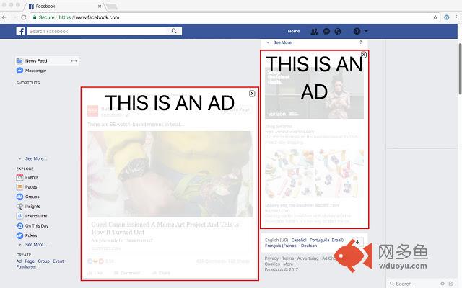Screen dimensions: 462x288
Task: Open Groups in the Explore list
Action: point(32,197)
